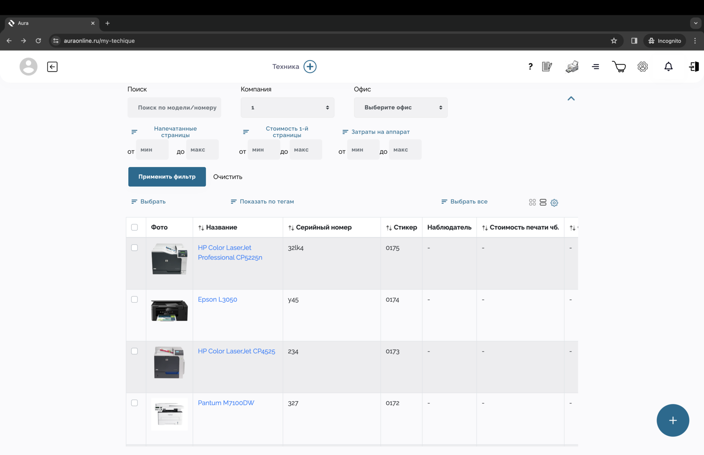The height and width of the screenshot is (455, 704).
Task: Click the add equipment plus icon beside Техника
Action: [x=310, y=67]
